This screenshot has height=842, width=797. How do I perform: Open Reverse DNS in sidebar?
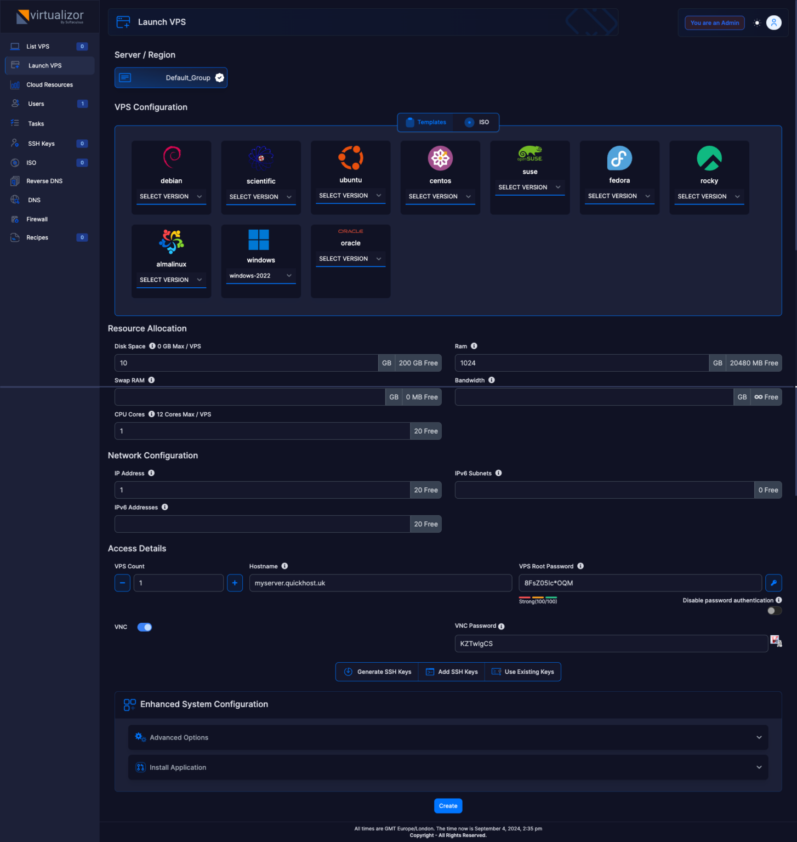click(49, 181)
